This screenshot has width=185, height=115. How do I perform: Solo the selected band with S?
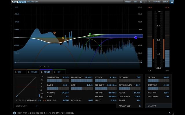coord(41,67)
